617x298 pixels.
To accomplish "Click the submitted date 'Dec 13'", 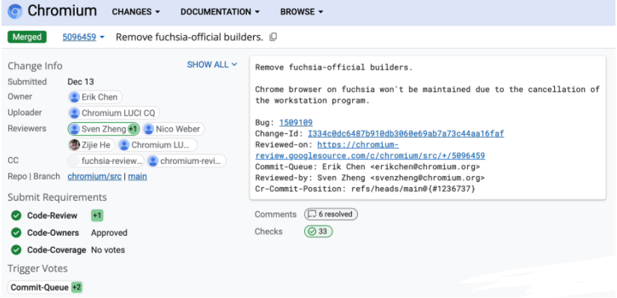I will (x=81, y=82).
